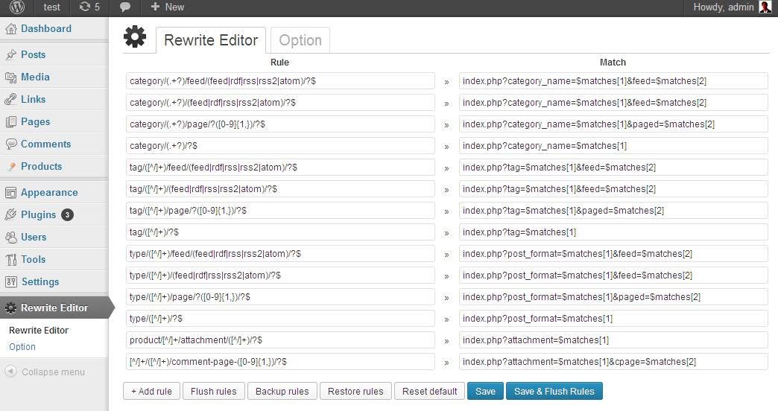Click the Plugins update count badge 3
This screenshot has height=411, width=778.
pos(68,214)
